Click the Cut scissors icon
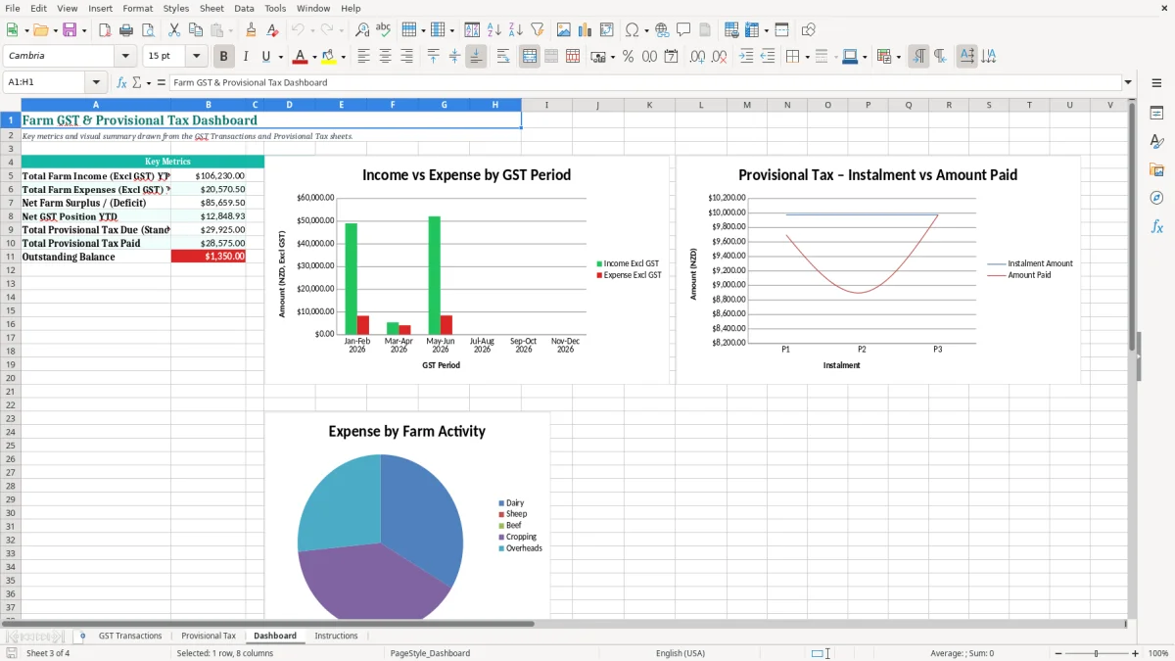 [174, 30]
